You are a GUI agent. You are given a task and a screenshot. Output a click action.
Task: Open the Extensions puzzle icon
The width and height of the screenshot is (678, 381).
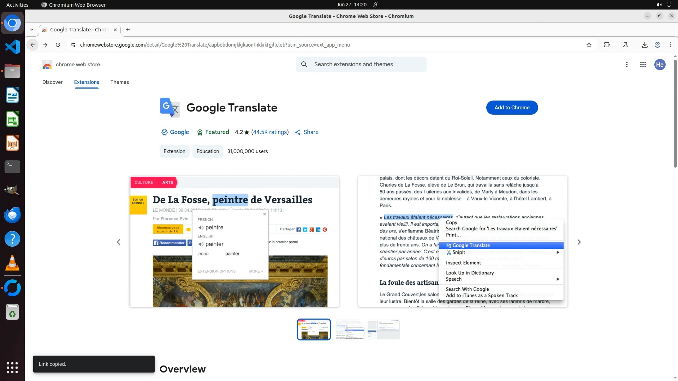point(607,45)
